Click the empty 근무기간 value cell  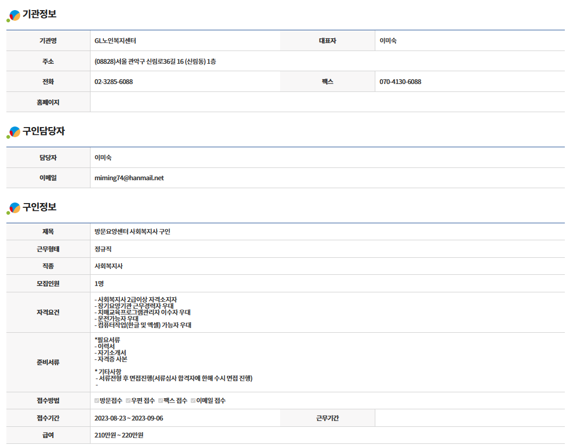coord(469,418)
